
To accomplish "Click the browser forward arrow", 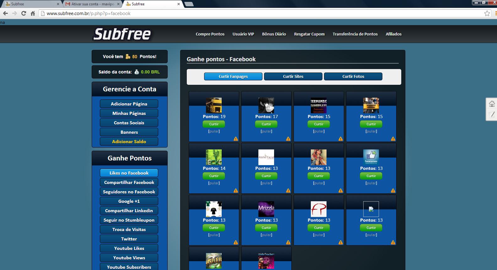I will click(x=14, y=13).
